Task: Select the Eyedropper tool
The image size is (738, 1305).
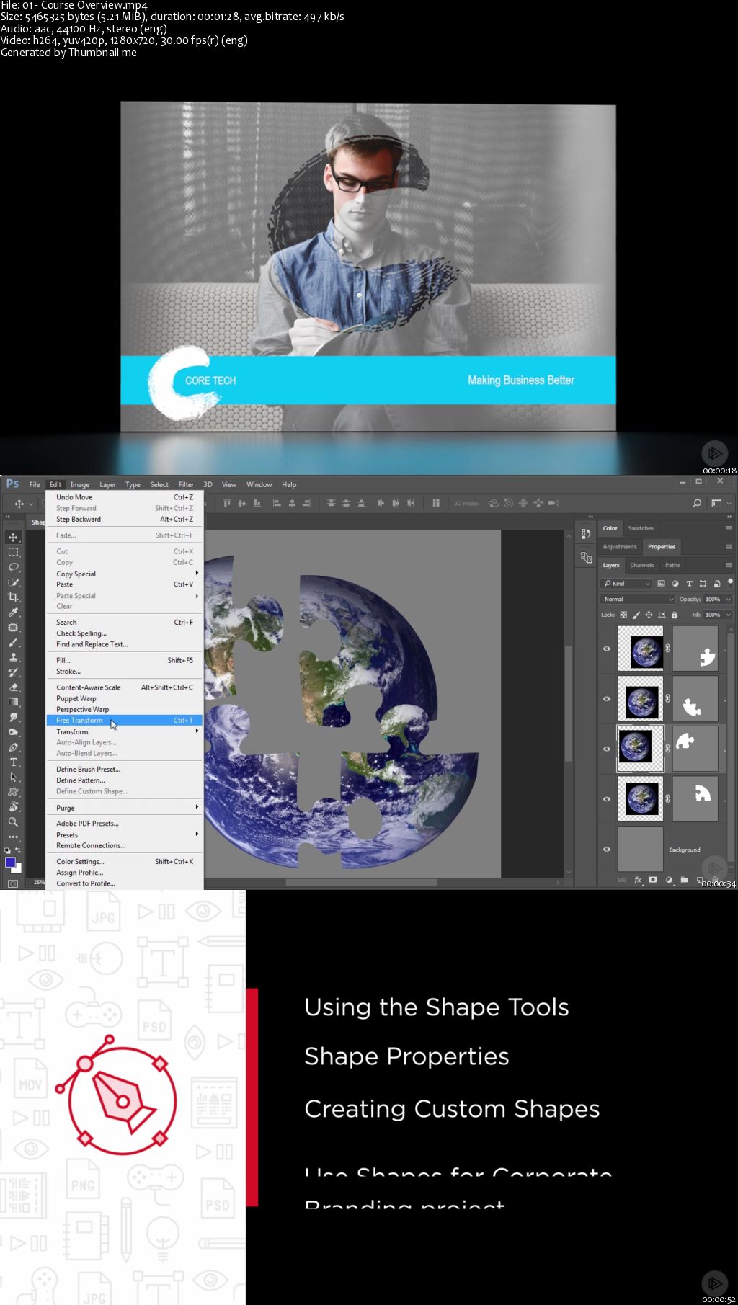Action: [x=13, y=613]
